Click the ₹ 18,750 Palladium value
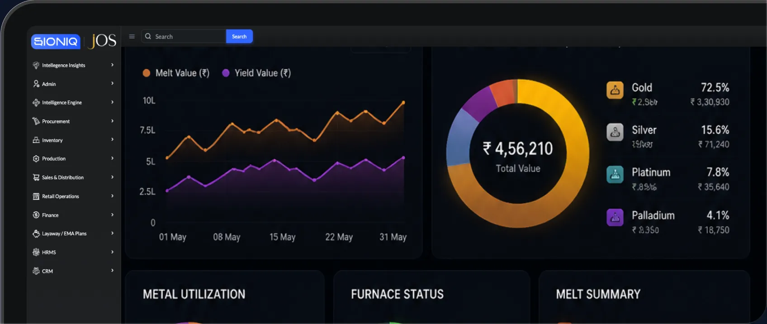The image size is (767, 324). 714,230
